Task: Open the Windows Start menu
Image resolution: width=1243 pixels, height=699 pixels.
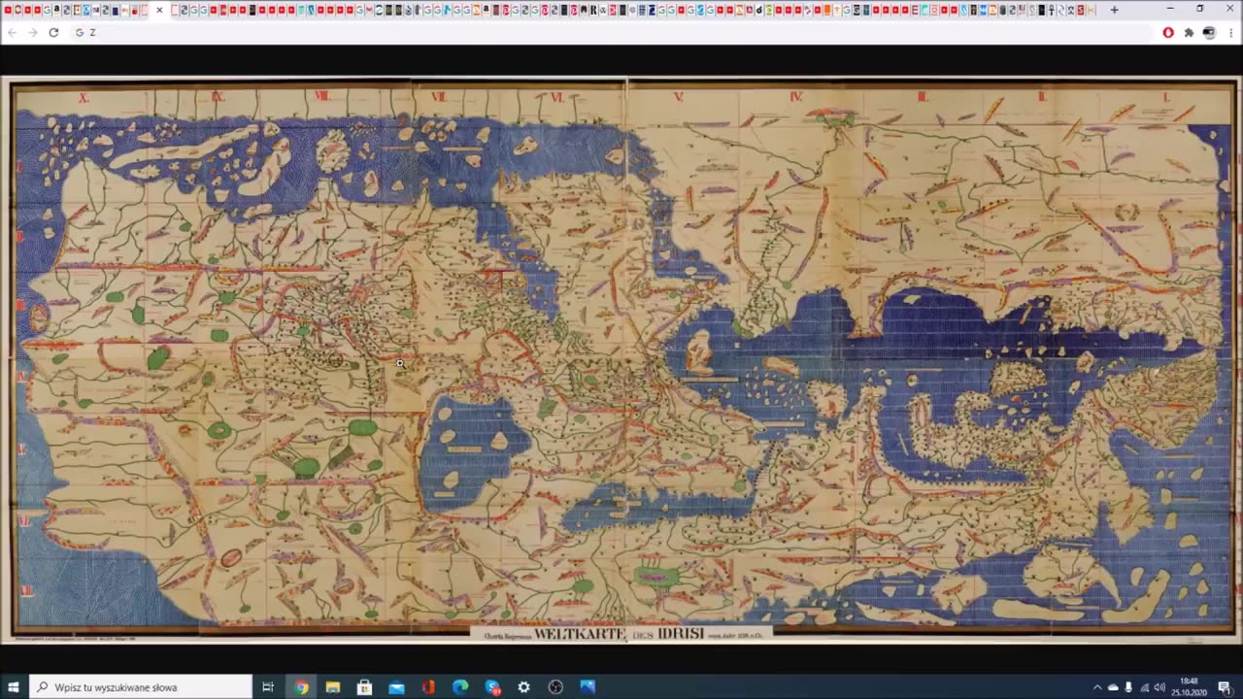Action: point(14,687)
